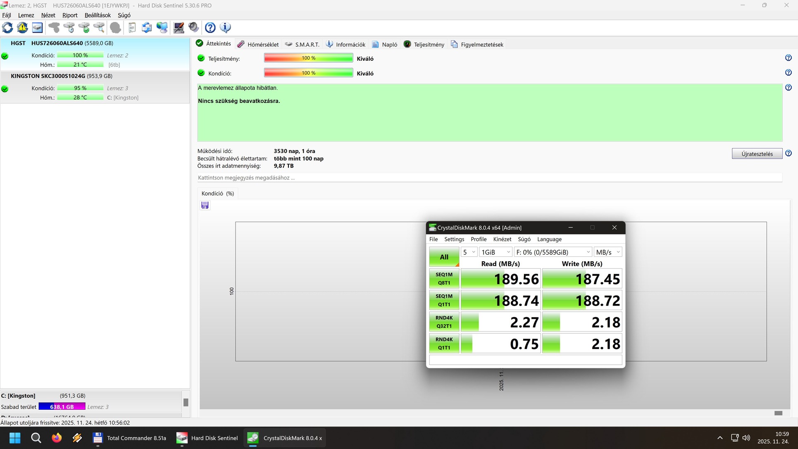Open the test count dropdown showing 5
The width and height of the screenshot is (798, 449).
[x=469, y=252]
